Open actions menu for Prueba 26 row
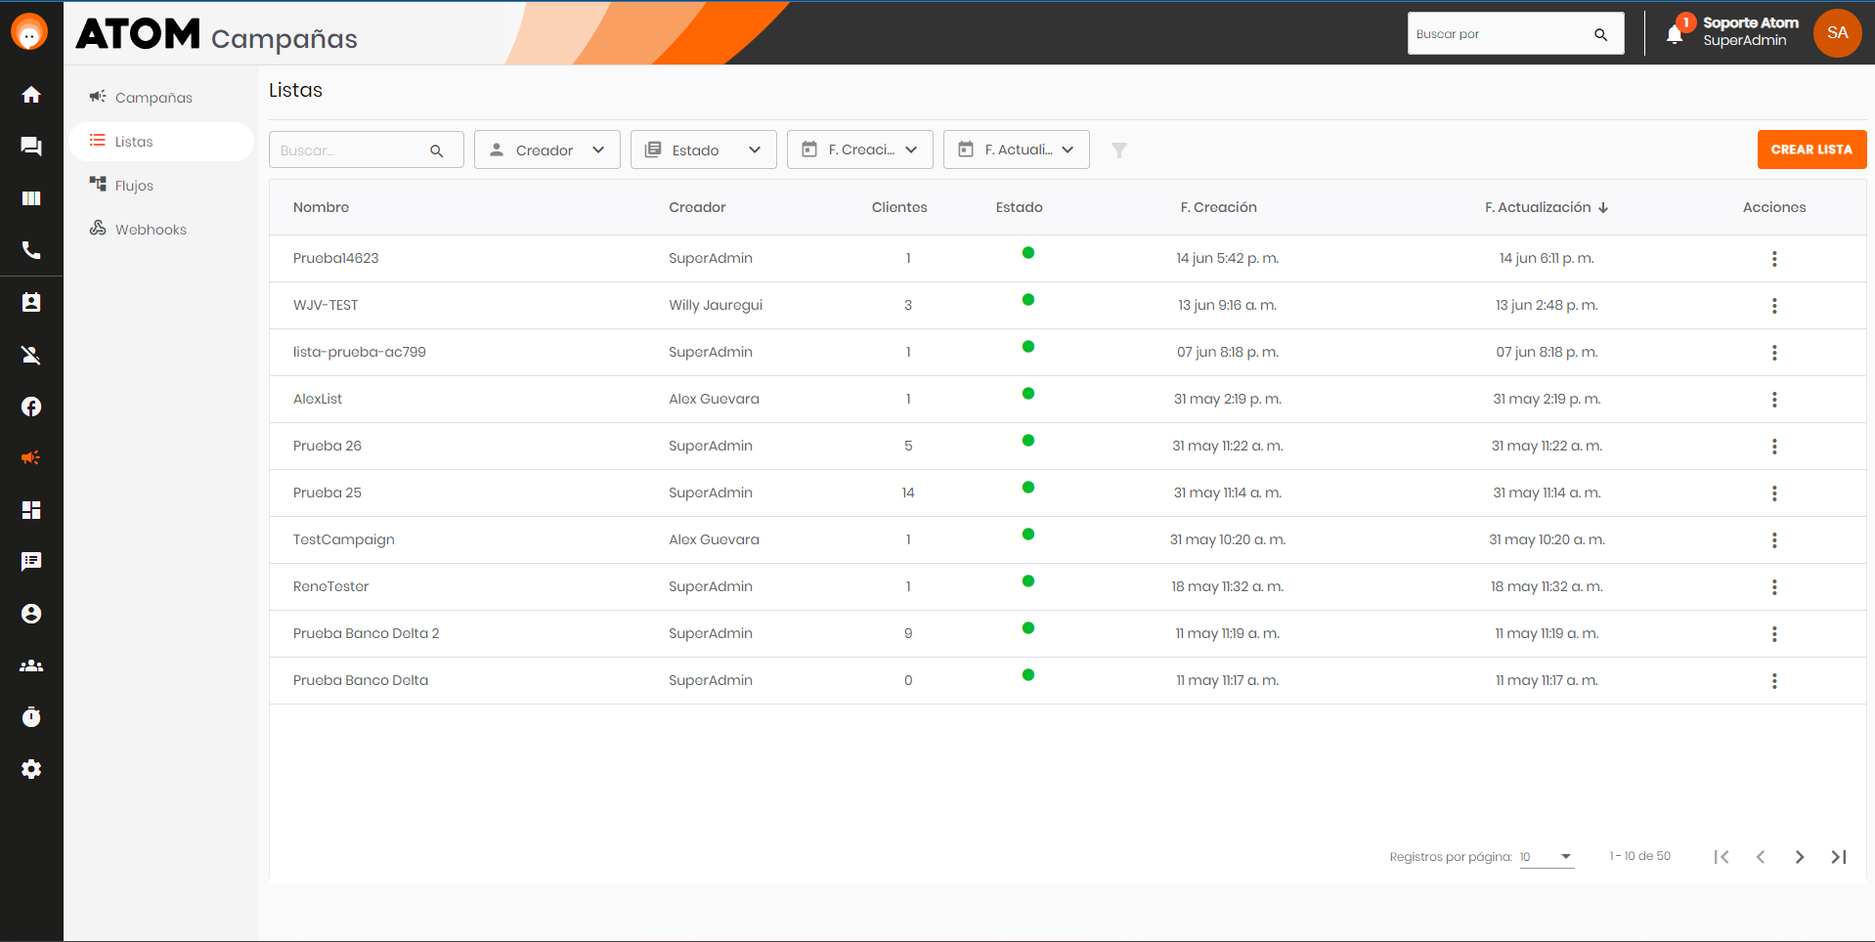Viewport: 1875px width, 942px height. click(x=1774, y=447)
